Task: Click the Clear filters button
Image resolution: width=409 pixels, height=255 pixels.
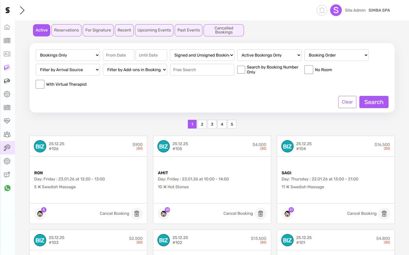Action: pos(347,102)
